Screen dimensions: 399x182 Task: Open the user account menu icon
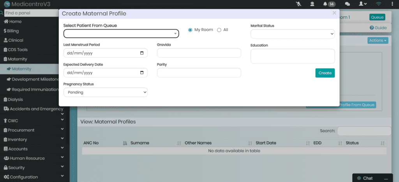tap(363, 4)
